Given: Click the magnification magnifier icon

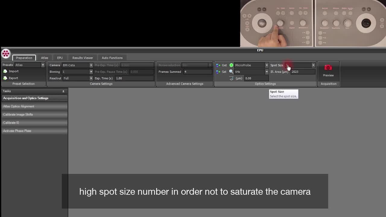Looking at the screenshot, I should (x=231, y=72).
